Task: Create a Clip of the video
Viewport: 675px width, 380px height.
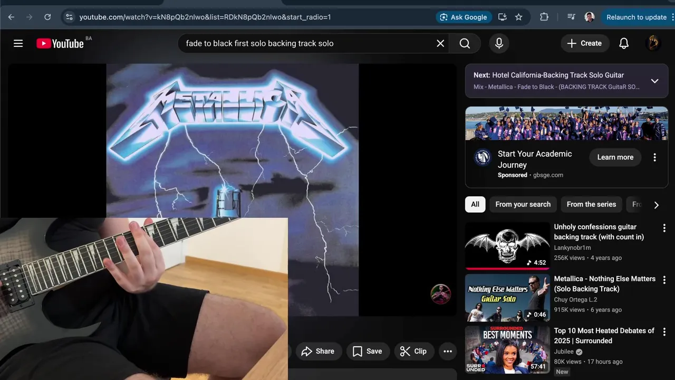Action: pyautogui.click(x=413, y=351)
